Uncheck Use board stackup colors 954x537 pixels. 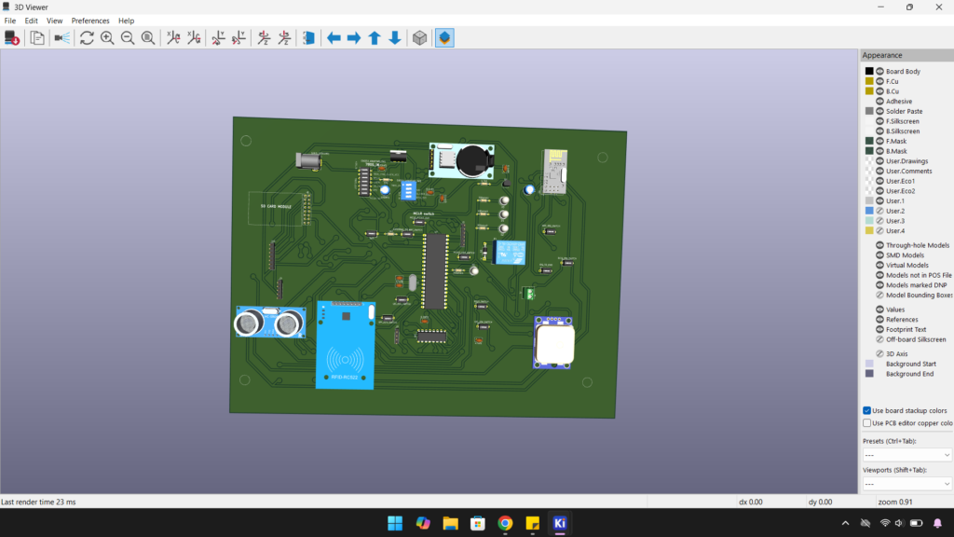(x=867, y=410)
